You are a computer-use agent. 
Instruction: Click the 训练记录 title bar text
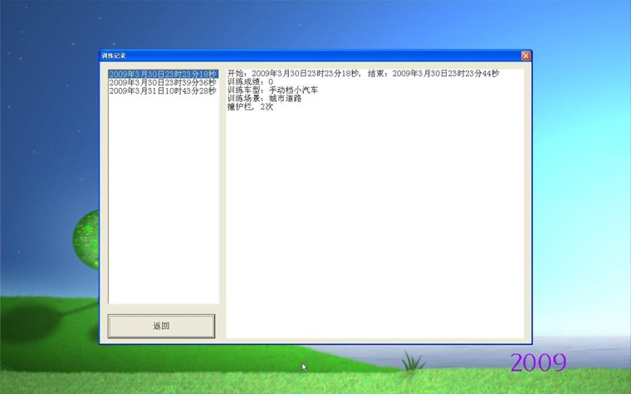(114, 56)
